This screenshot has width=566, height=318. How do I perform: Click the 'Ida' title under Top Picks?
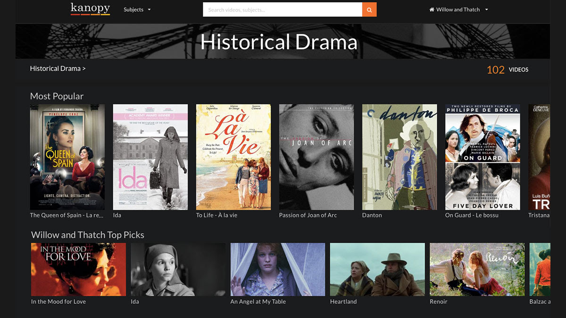(135, 302)
